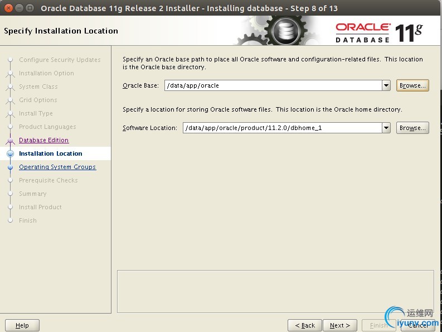
Task: Maximize the installer window
Action: (30, 8)
